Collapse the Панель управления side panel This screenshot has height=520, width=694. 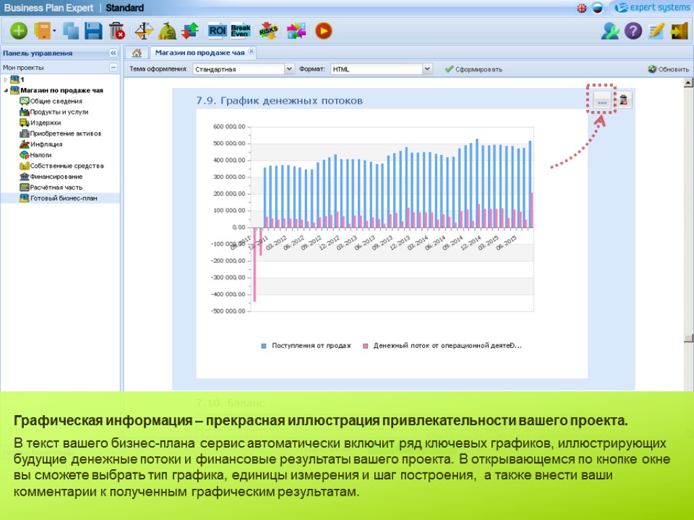pyautogui.click(x=113, y=53)
